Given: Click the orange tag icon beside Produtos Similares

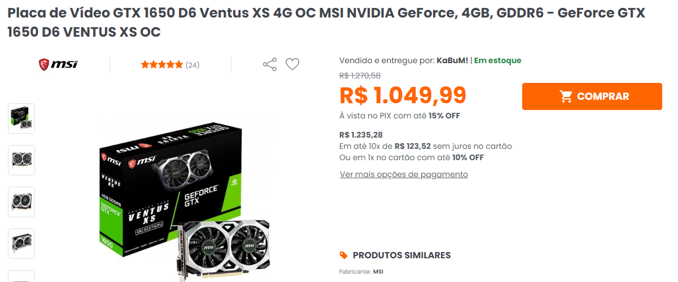Looking at the screenshot, I should pyautogui.click(x=343, y=255).
